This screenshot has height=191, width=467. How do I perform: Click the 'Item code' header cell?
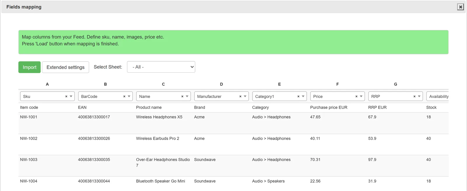click(29, 107)
